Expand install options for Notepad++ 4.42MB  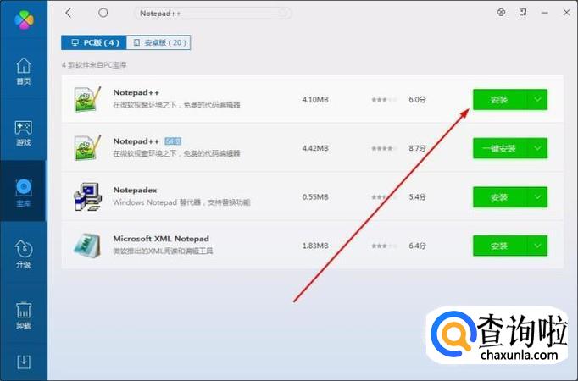[x=537, y=148]
